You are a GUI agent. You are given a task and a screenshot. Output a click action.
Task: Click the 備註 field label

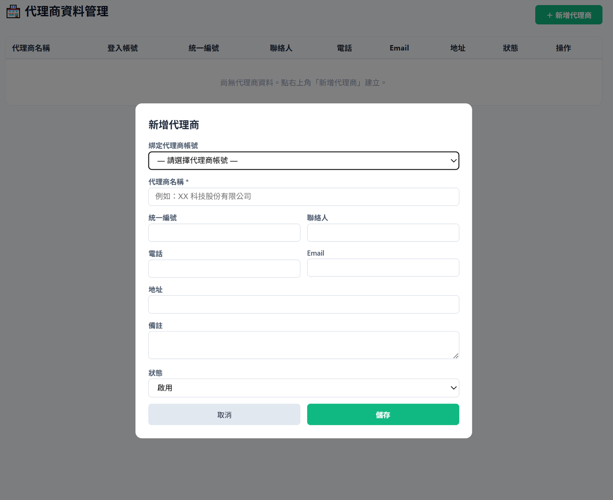[x=156, y=325]
